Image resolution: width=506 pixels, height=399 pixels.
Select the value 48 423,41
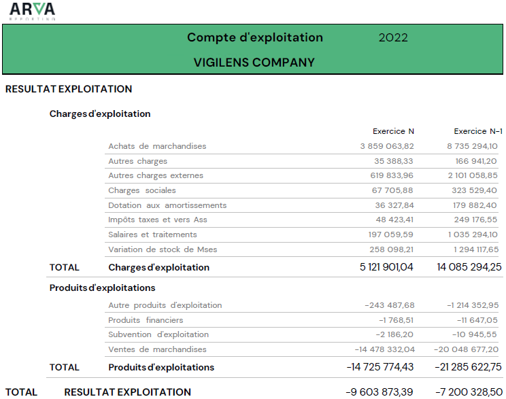[x=394, y=220]
